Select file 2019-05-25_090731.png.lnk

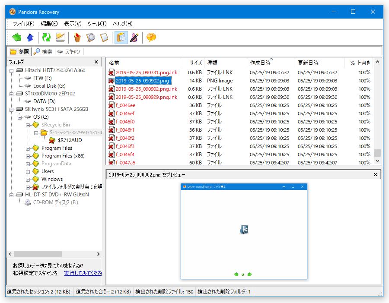[x=147, y=73]
